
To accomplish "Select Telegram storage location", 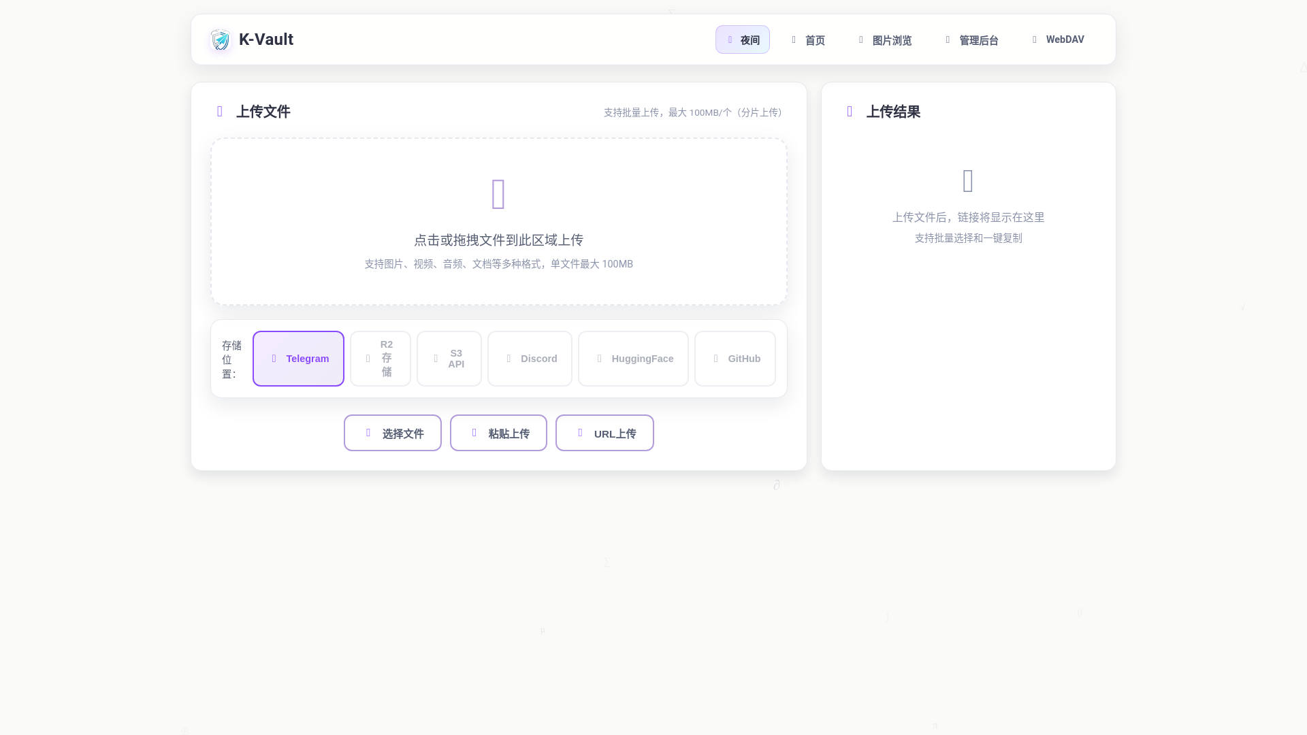I will 298,359.
